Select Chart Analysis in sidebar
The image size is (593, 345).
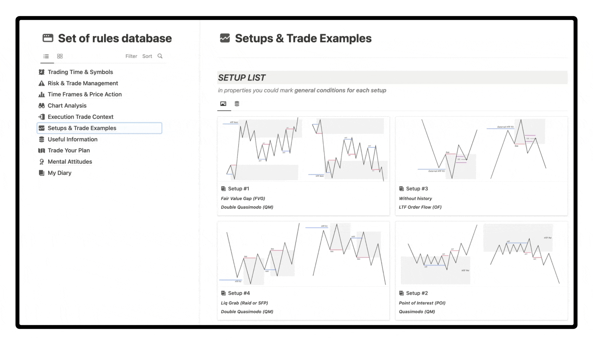pyautogui.click(x=67, y=106)
